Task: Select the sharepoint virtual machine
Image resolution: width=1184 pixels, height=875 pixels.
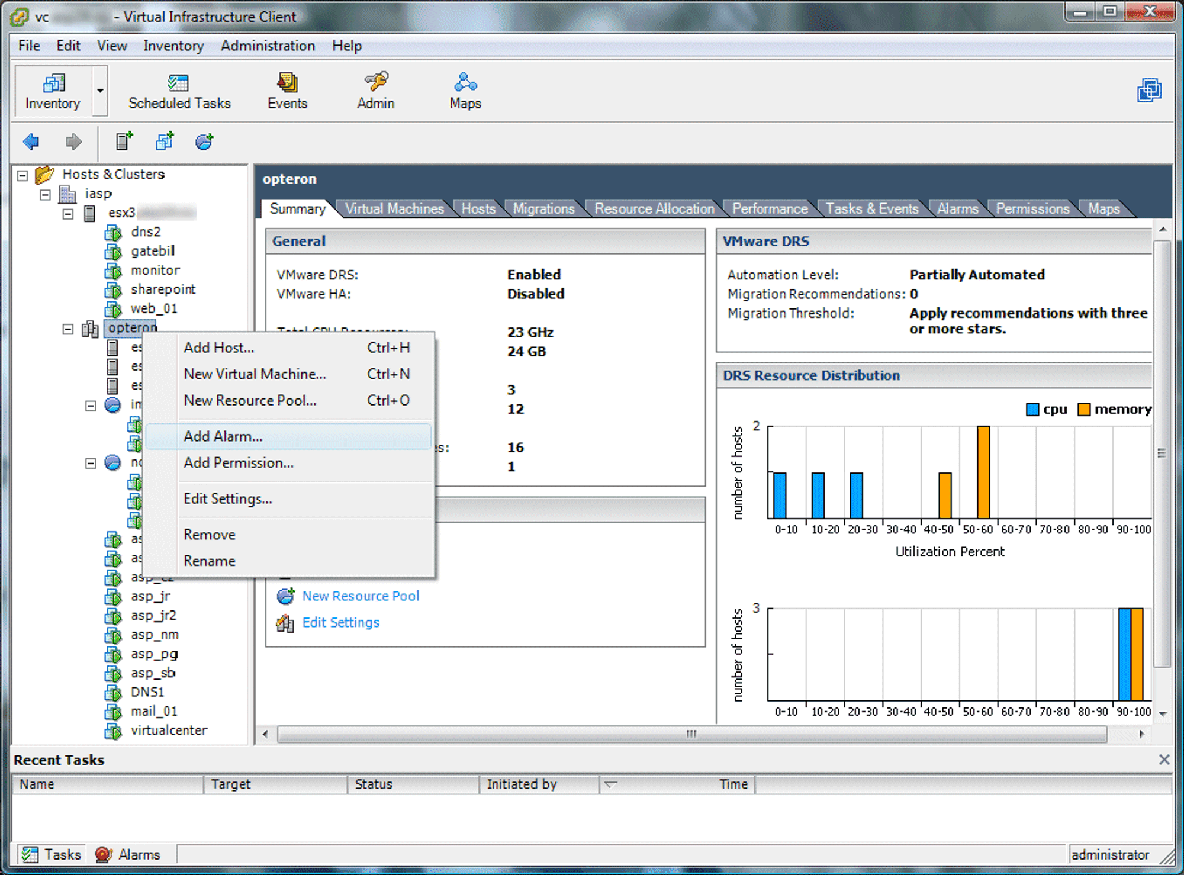Action: pos(163,289)
